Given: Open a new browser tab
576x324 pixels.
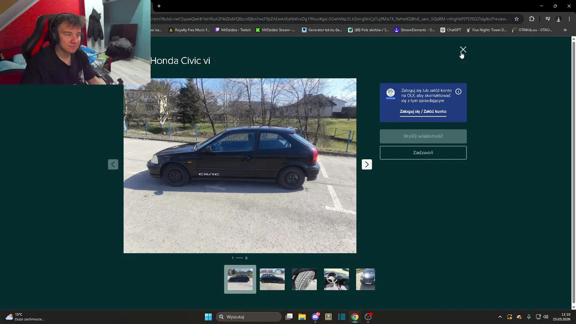Looking at the screenshot, I should pyautogui.click(x=159, y=6).
